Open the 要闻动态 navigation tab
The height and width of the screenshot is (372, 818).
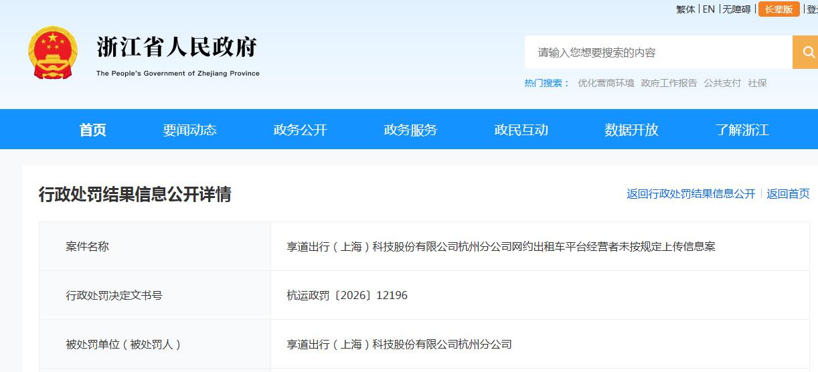(x=190, y=130)
